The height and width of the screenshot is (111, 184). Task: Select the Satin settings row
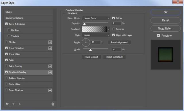coord(28,60)
